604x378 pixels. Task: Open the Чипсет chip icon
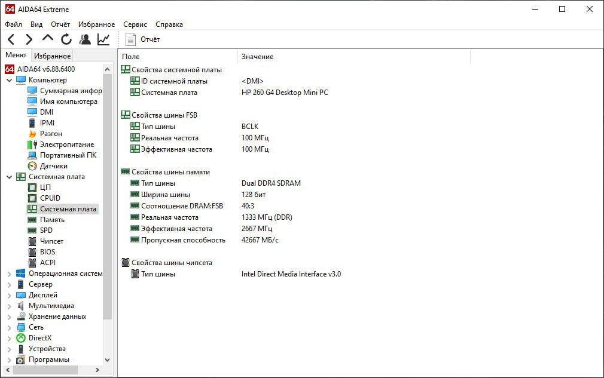(32, 241)
